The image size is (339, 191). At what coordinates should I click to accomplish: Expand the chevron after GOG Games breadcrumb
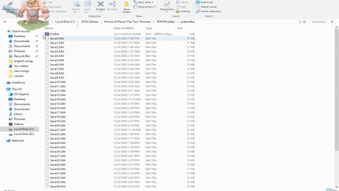pyautogui.click(x=101, y=22)
